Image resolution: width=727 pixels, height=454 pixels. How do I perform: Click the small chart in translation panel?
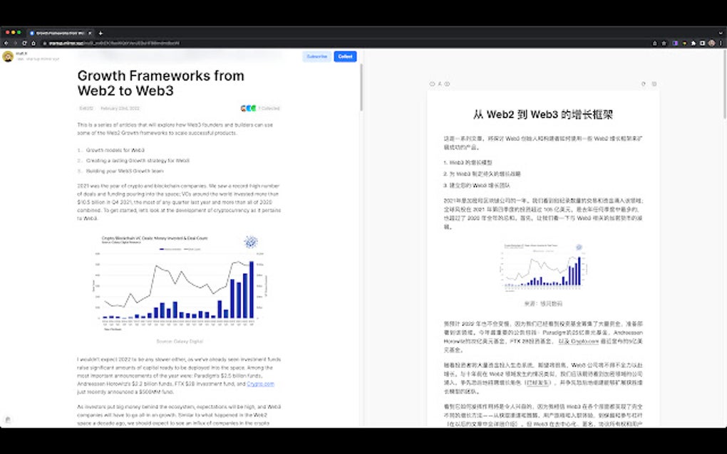pos(543,267)
